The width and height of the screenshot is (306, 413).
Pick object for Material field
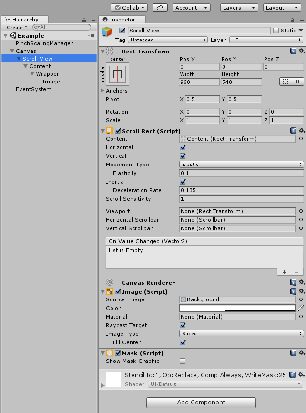click(x=301, y=317)
